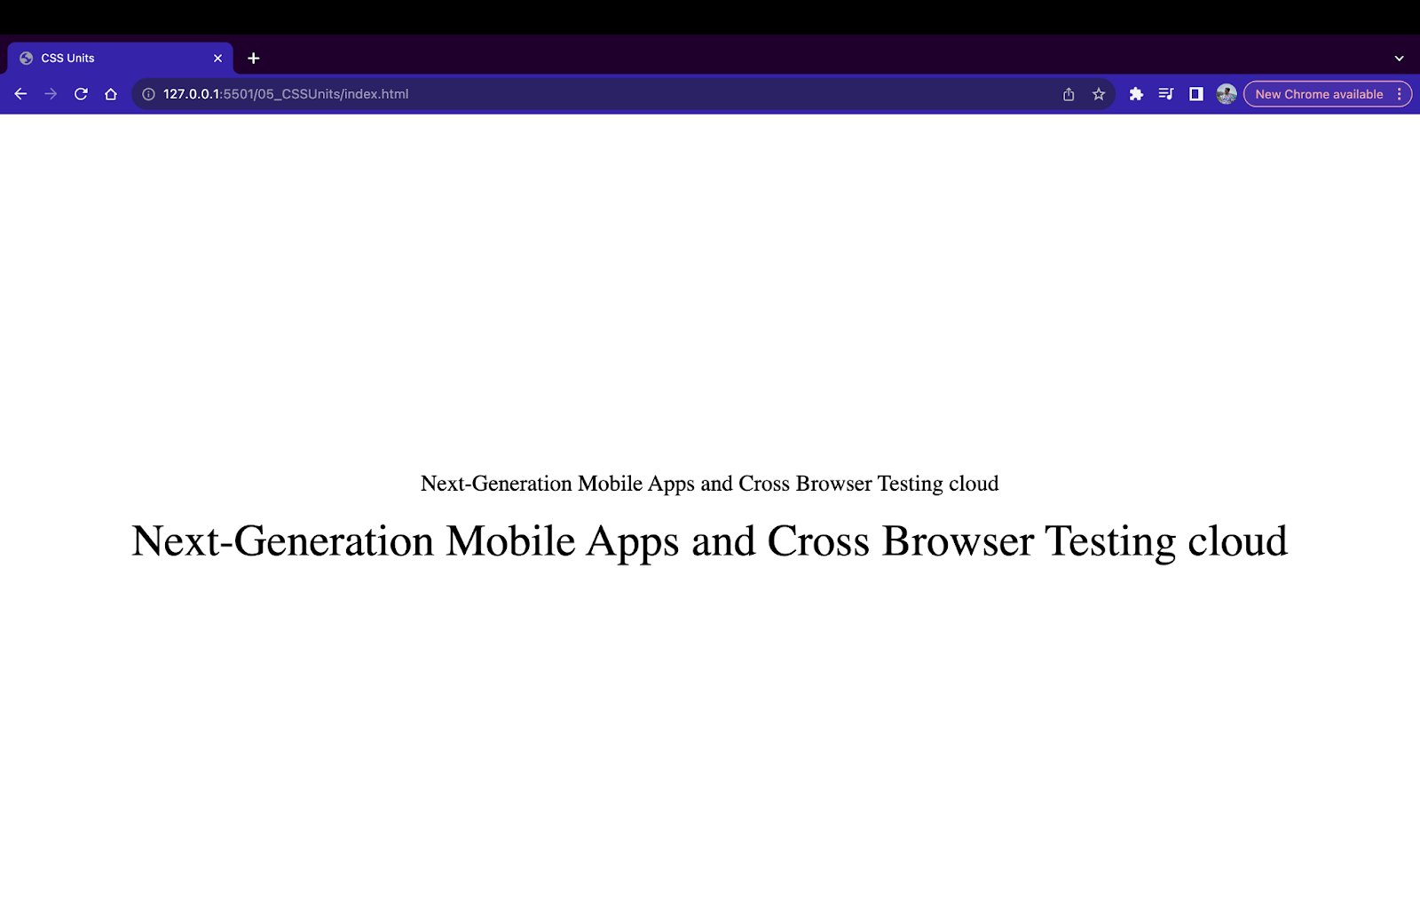Share this page using the share icon

(1069, 94)
